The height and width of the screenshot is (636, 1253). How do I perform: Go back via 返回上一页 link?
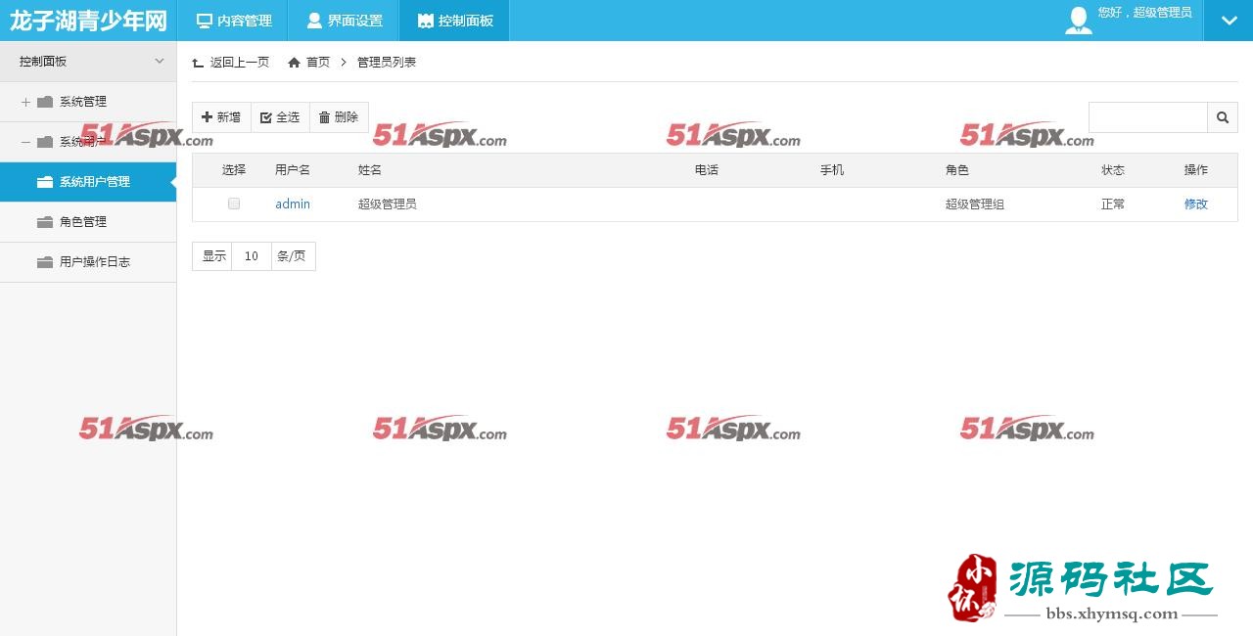[x=239, y=62]
